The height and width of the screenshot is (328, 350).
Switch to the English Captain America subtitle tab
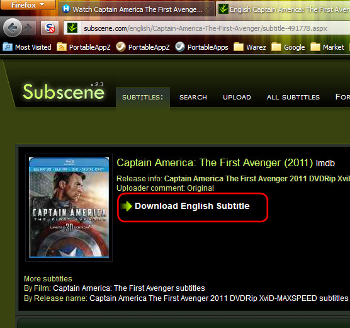(283, 9)
